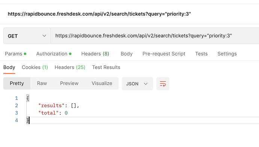Switch to Preview response view

pyautogui.click(x=69, y=83)
